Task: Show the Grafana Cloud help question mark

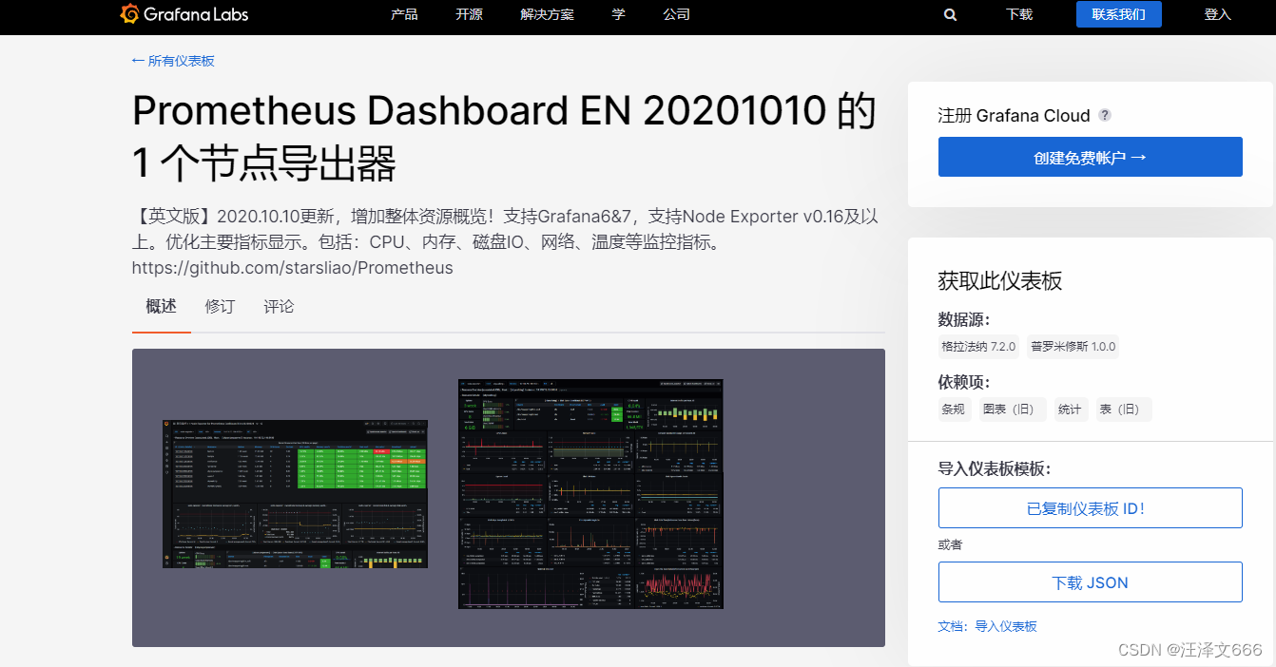Action: pyautogui.click(x=1105, y=115)
